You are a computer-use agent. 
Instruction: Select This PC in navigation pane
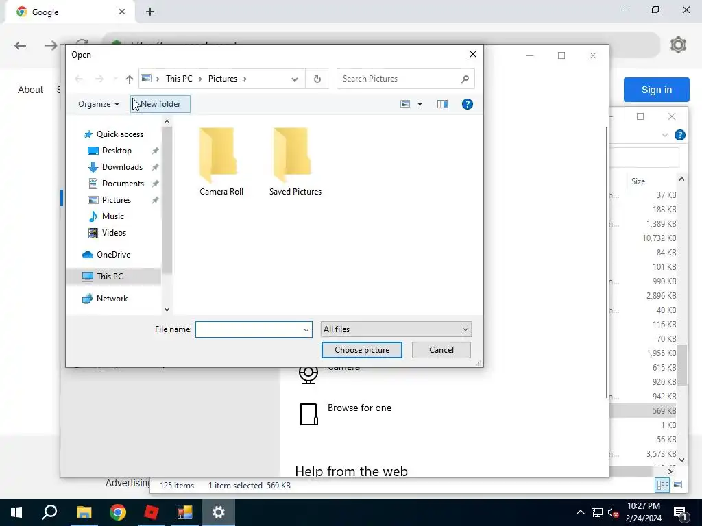click(113, 277)
